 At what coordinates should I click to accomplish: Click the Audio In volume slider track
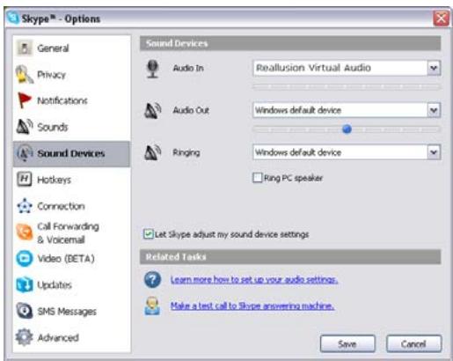347,86
